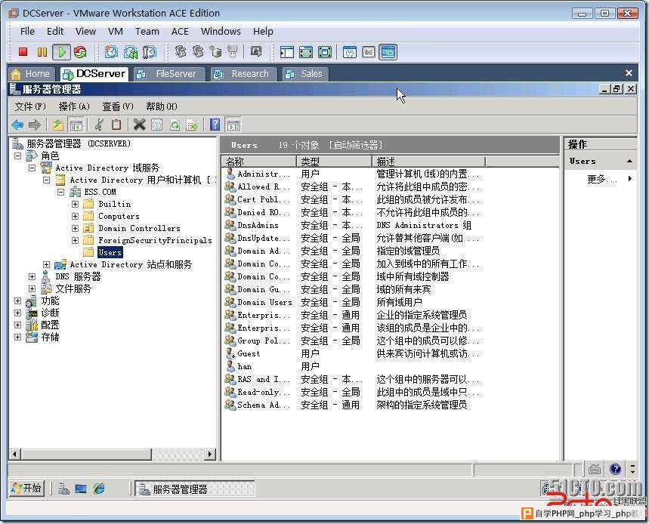Expand the DNS 服务器 node

tap(32, 276)
